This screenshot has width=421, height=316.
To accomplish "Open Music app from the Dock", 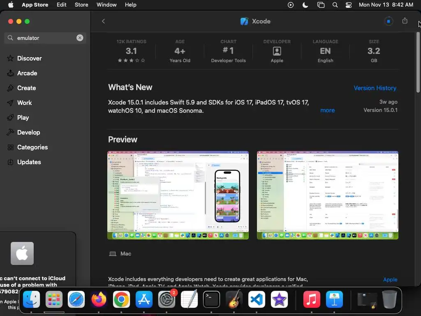I will click(312, 299).
